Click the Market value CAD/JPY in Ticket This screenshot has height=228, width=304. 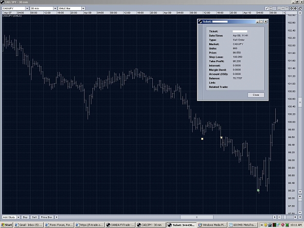(238, 44)
